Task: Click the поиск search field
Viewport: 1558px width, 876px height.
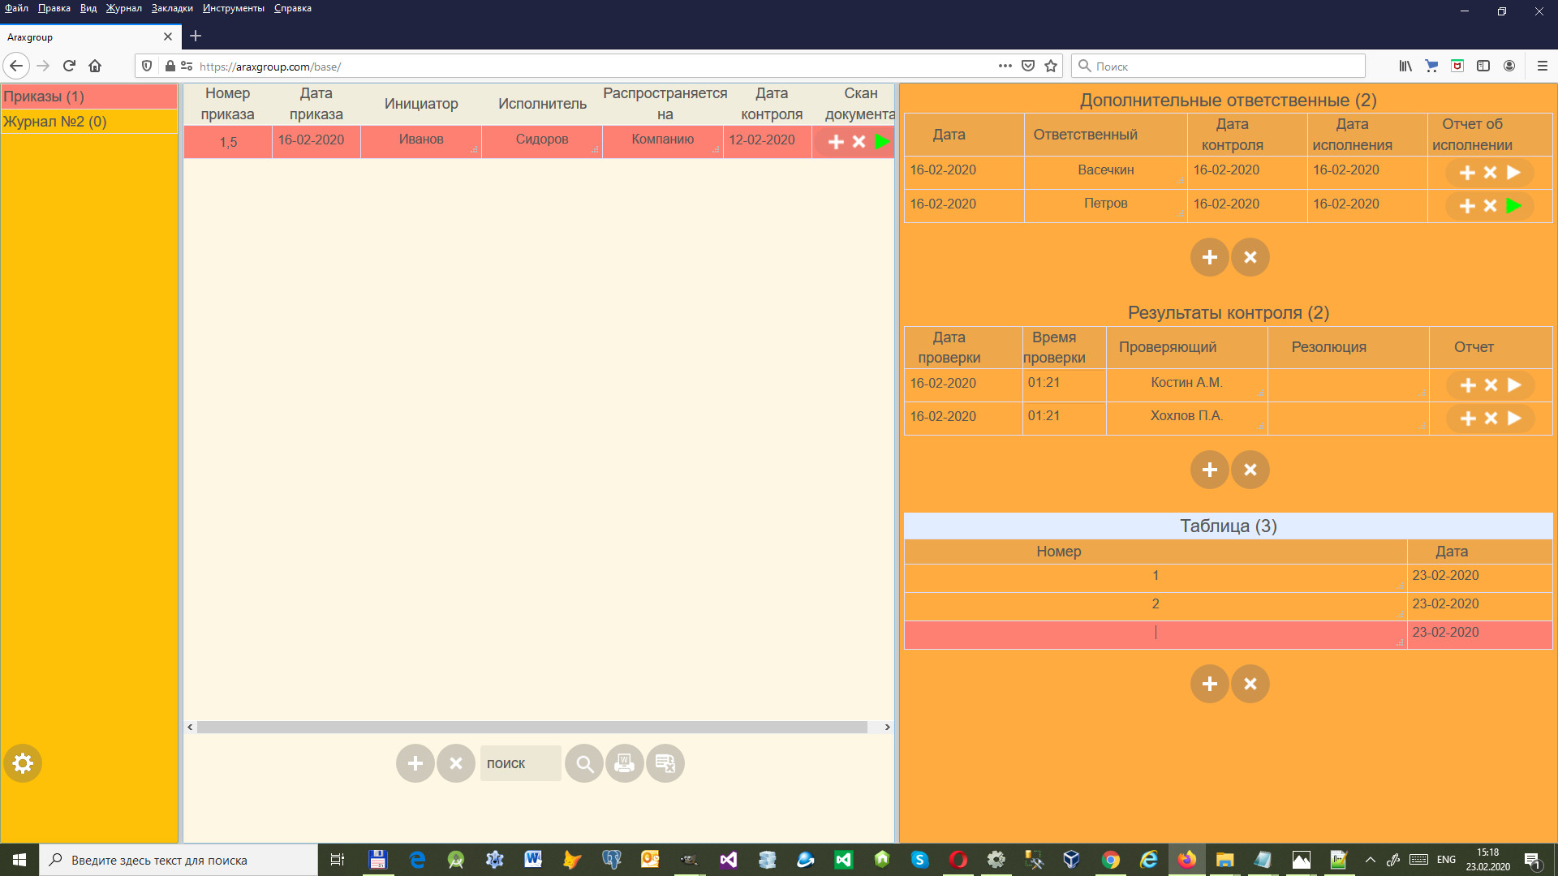Action: (x=520, y=763)
